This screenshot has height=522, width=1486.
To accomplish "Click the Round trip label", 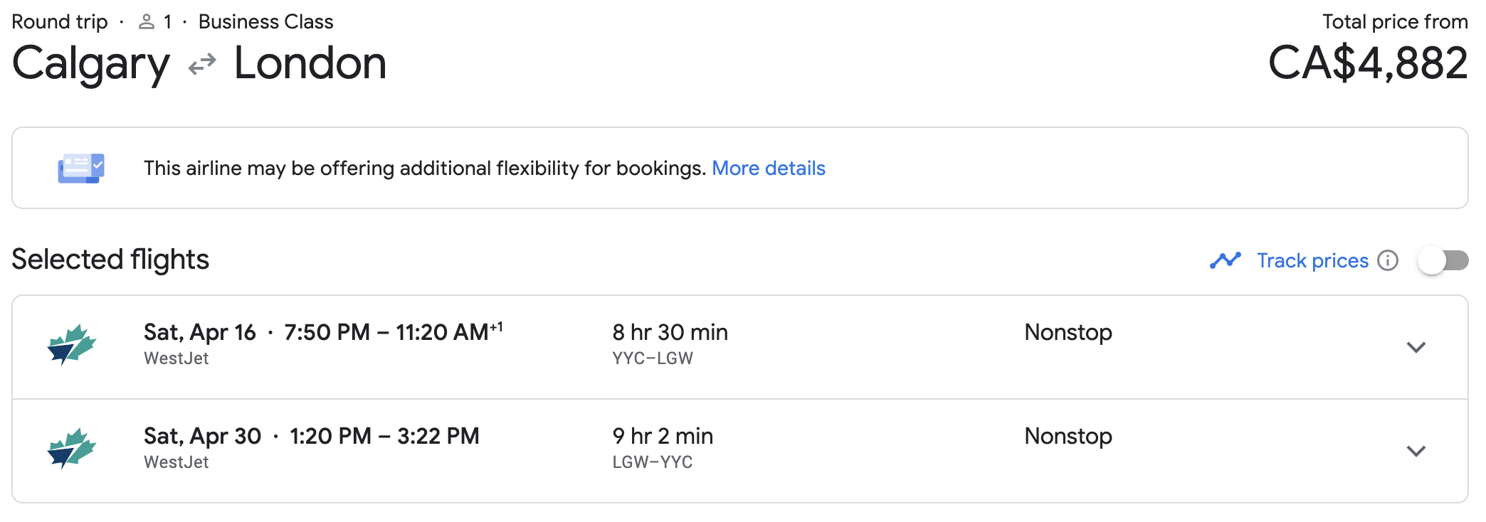I will coord(60,22).
